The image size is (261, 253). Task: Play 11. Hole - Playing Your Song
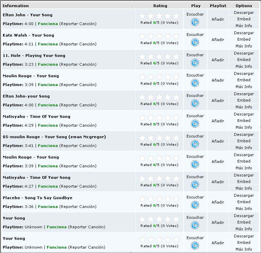(195, 63)
